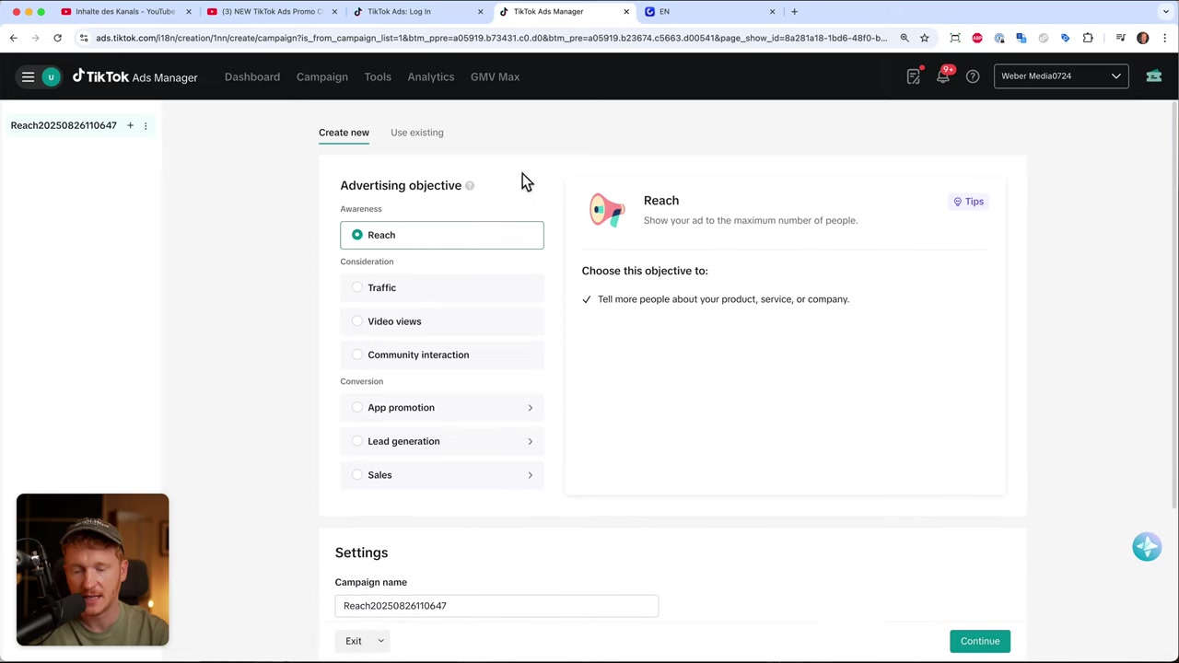Click the green coupon icon in header

[1153, 76]
